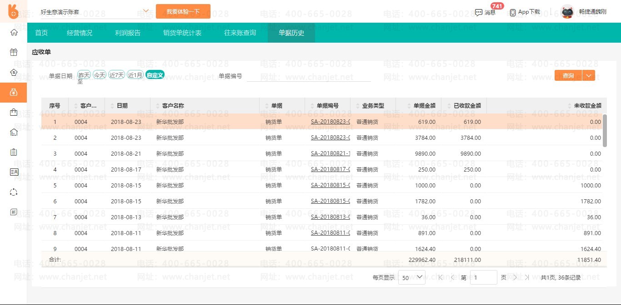
Task: Switch to the 利润报告 tab
Action: click(128, 33)
